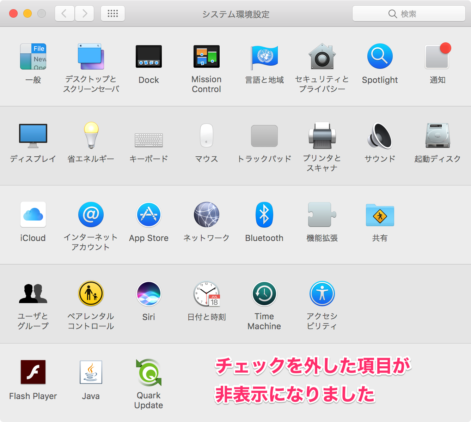471x422 pixels.
Task: Open Network (ネットワーク) settings
Action: [x=206, y=215]
